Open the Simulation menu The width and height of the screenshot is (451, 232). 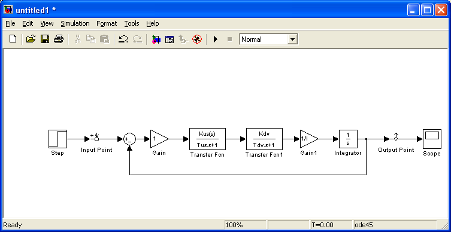coord(75,23)
